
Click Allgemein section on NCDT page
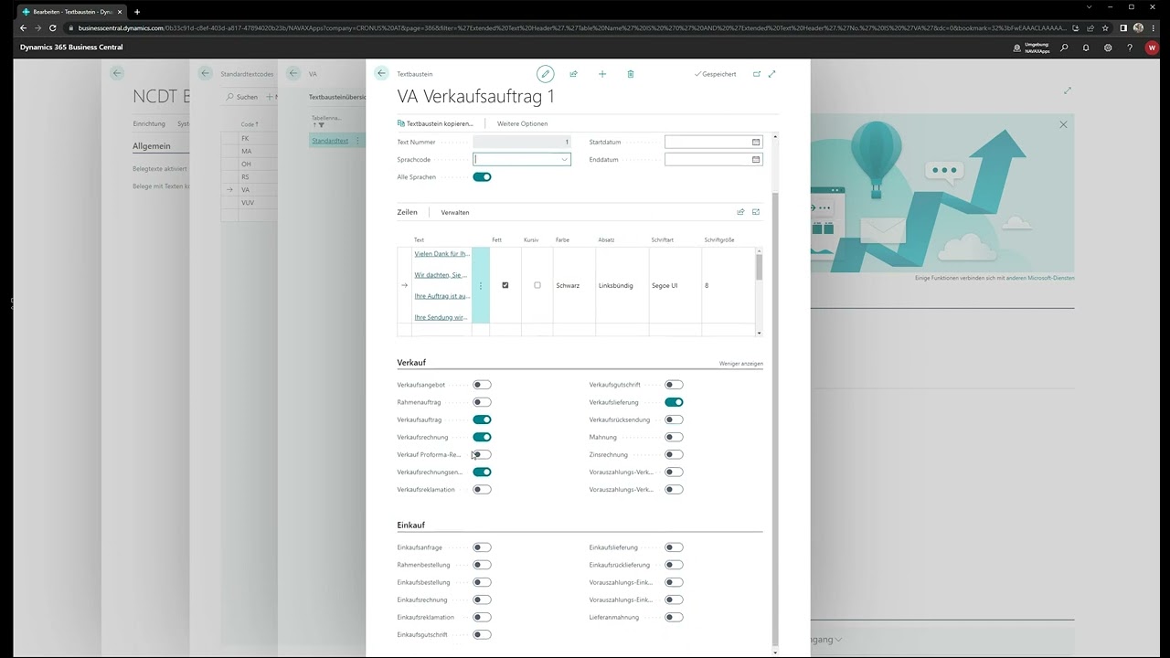151,146
